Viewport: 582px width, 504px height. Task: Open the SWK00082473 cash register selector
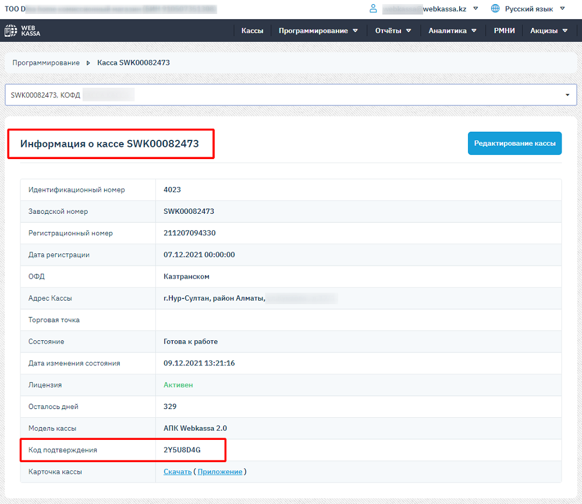tap(290, 95)
